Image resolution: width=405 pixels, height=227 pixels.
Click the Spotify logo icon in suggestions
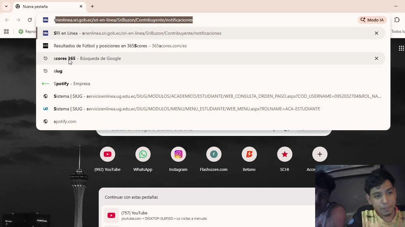(x=46, y=84)
